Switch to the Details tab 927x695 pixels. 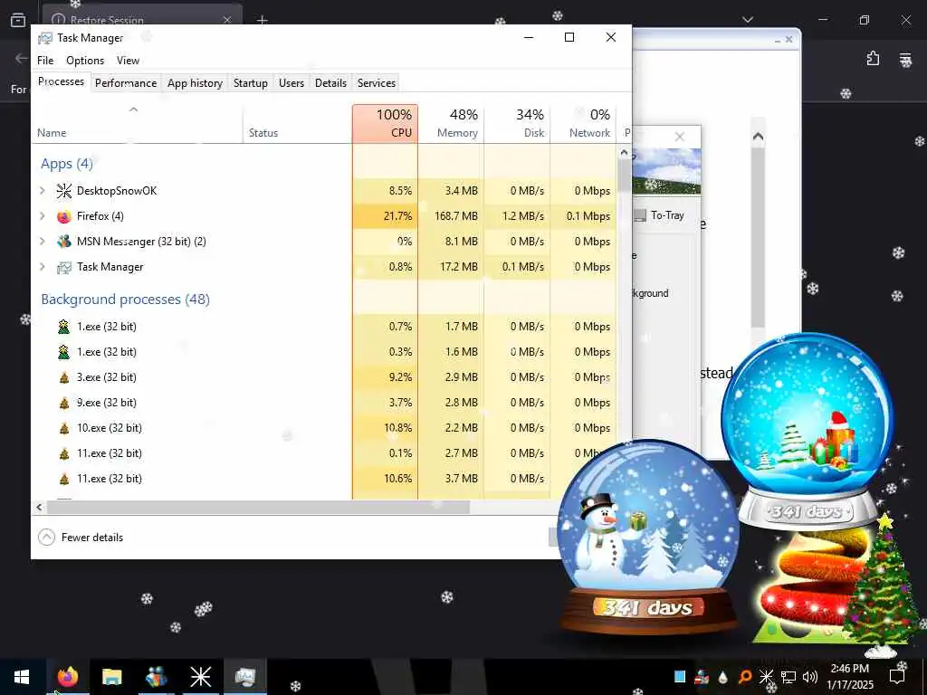point(330,82)
